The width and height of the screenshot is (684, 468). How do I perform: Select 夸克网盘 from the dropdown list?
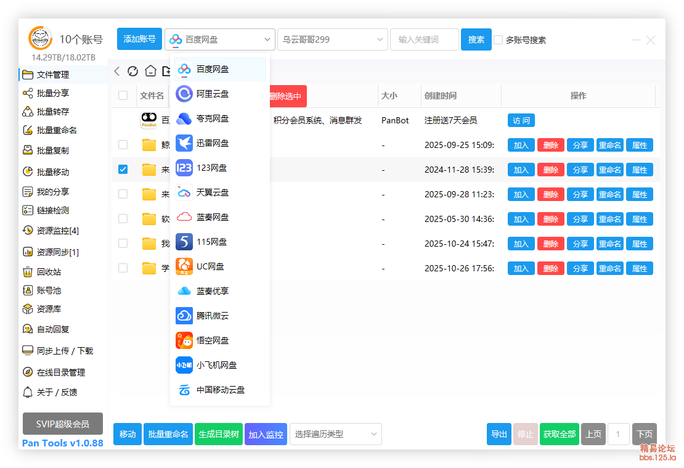click(x=220, y=119)
